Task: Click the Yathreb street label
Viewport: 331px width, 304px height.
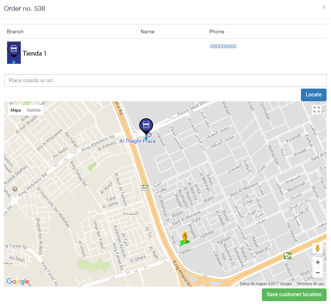Action: (207, 234)
